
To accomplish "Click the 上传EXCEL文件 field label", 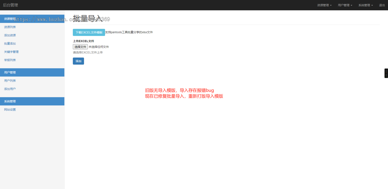I will tap(83, 41).
